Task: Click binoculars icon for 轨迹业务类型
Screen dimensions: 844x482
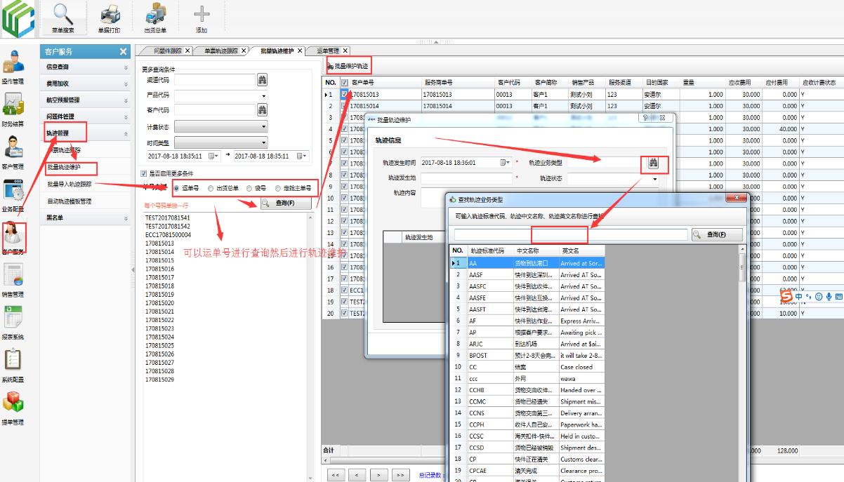Action: 654,163
